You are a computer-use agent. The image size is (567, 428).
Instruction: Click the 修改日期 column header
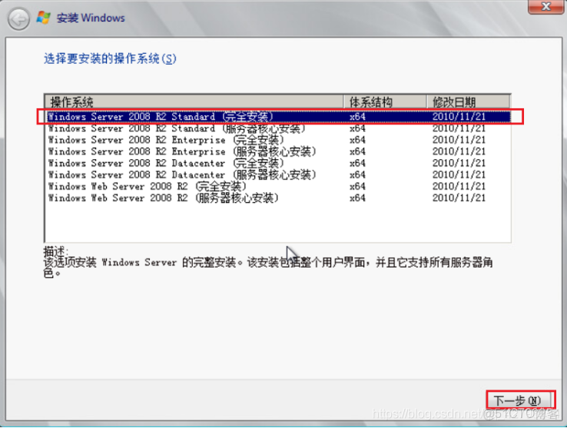click(x=469, y=102)
